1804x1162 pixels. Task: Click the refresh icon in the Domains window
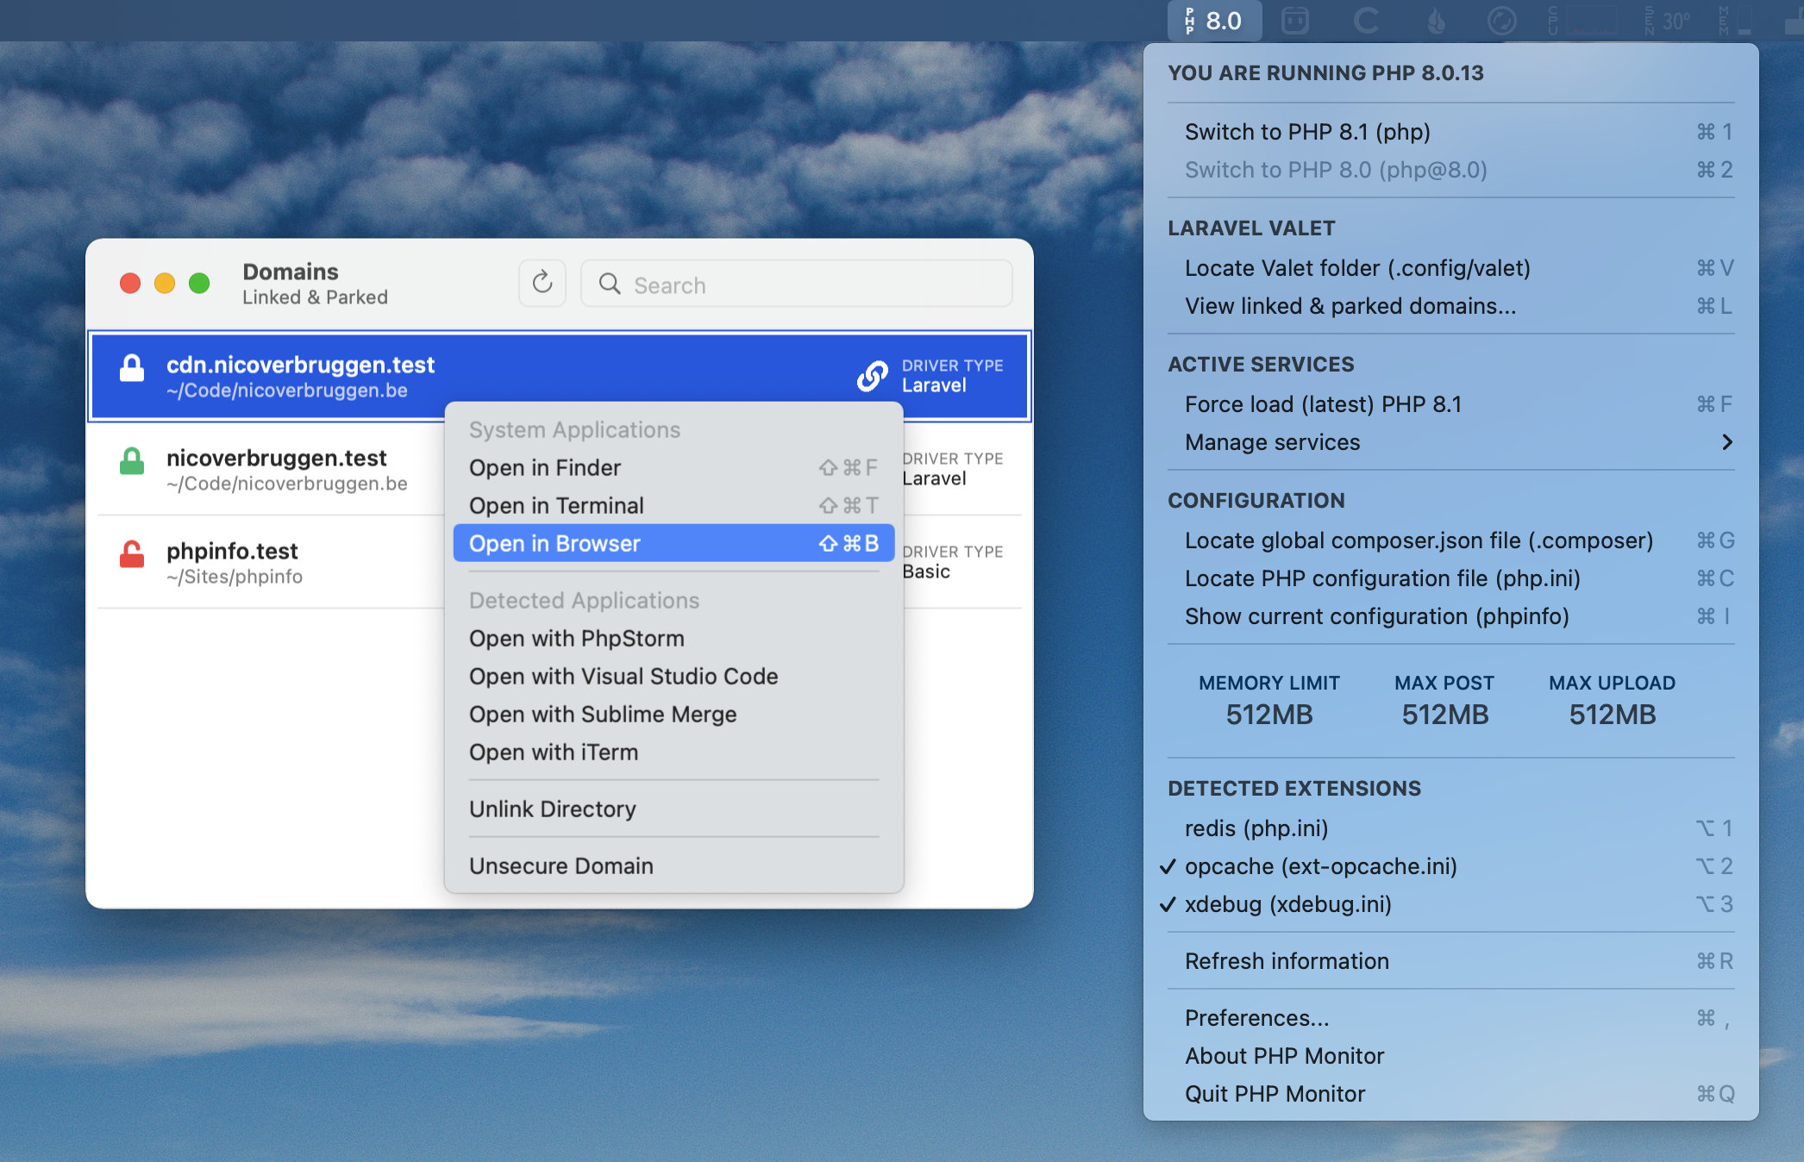tap(542, 283)
